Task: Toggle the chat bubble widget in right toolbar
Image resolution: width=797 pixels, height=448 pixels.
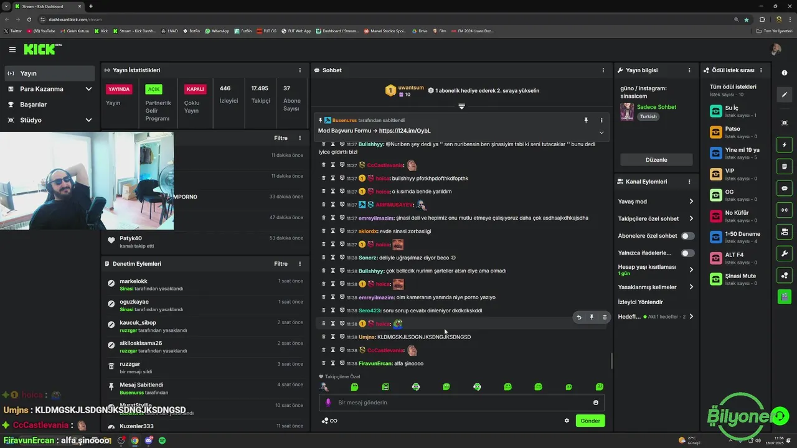Action: (785, 188)
